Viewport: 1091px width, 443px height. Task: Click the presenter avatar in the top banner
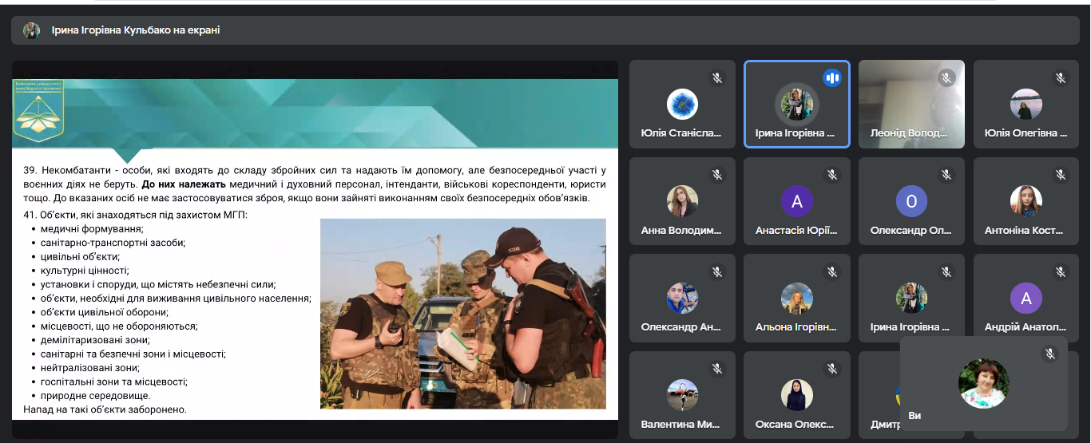pyautogui.click(x=32, y=30)
